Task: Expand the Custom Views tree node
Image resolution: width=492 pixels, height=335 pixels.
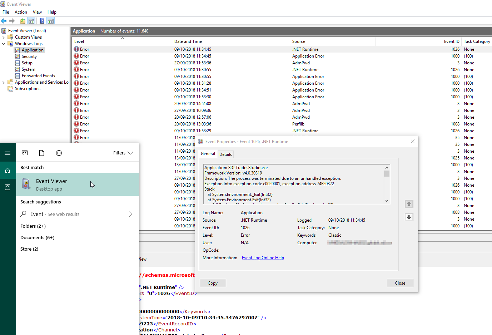Action: (4, 37)
